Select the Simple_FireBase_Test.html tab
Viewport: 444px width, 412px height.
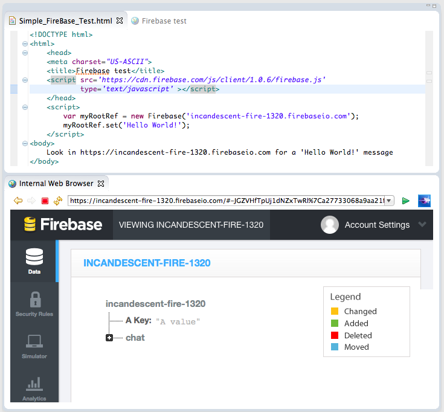coord(65,21)
